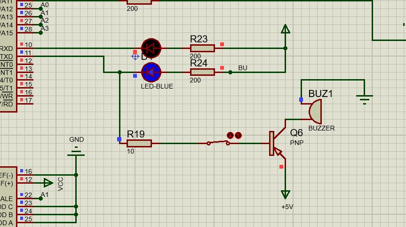Click the PNP value label
Viewport: 406px width, 227px height.
[x=296, y=143]
